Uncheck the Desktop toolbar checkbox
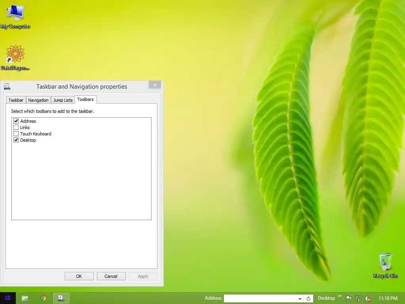Viewport: 405px width, 304px height. pos(16,140)
